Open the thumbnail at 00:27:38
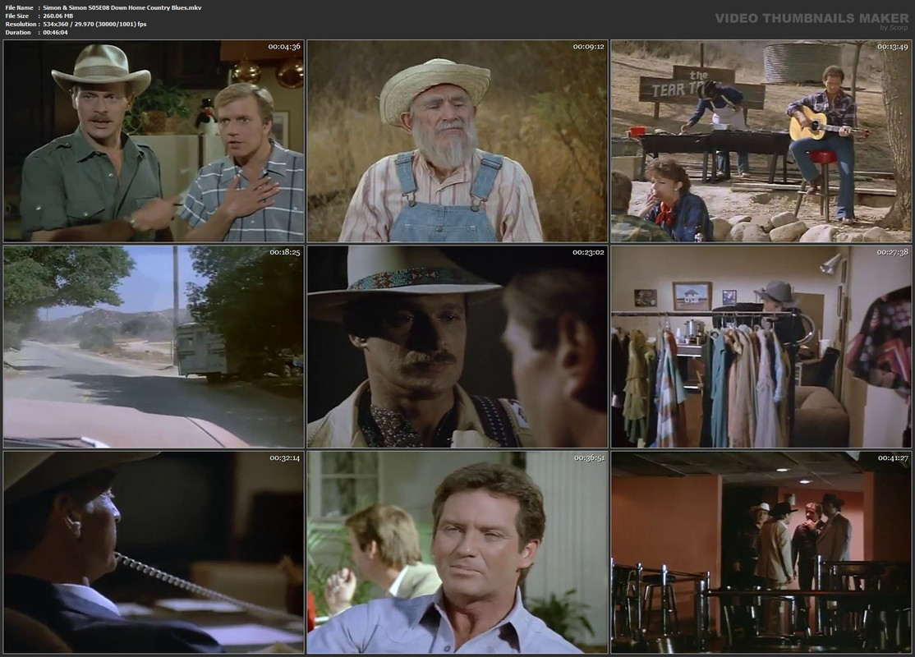915x657 pixels. (761, 347)
